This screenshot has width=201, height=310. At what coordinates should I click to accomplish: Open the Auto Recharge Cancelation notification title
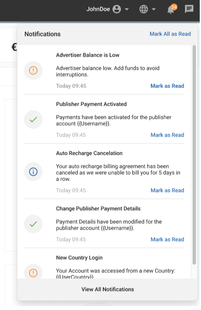[x=89, y=153]
